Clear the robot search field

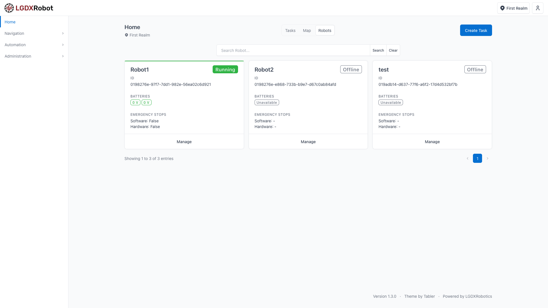(393, 50)
